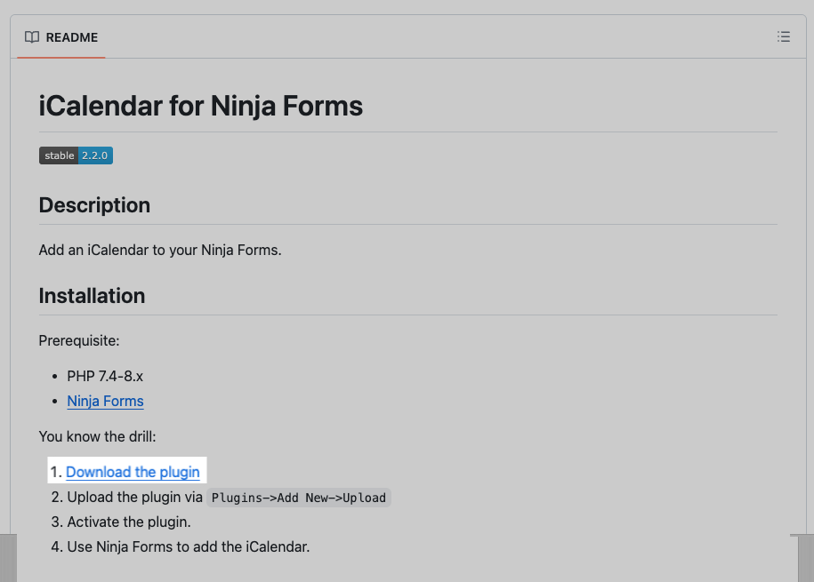Click the 'Add an iCalendar' description paragraph
Image resolution: width=814 pixels, height=582 pixels.
click(160, 250)
